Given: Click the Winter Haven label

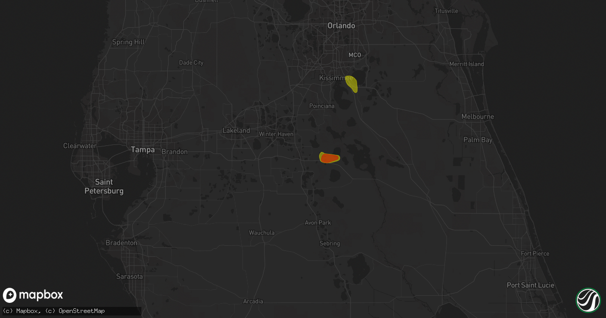Looking at the screenshot, I should point(276,134).
